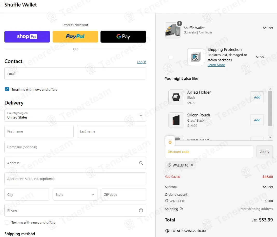Open the Log in link
This screenshot has width=277, height=237.
(142, 62)
